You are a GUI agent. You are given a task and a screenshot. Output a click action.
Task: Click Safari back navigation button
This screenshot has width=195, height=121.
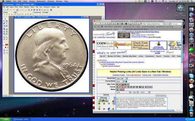(x=95, y=24)
